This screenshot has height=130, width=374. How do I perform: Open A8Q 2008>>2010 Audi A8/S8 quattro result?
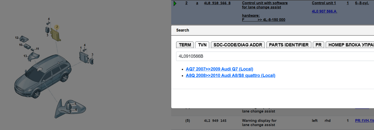(x=230, y=75)
